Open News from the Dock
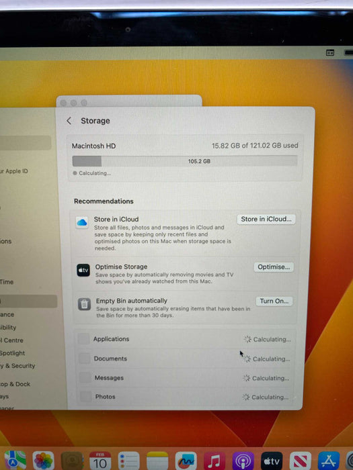 (x=300, y=461)
